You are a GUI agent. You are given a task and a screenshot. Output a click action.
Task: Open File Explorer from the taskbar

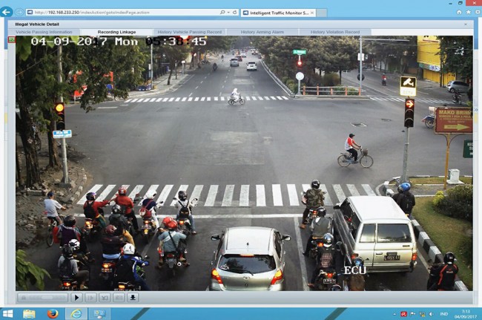pos(30,313)
